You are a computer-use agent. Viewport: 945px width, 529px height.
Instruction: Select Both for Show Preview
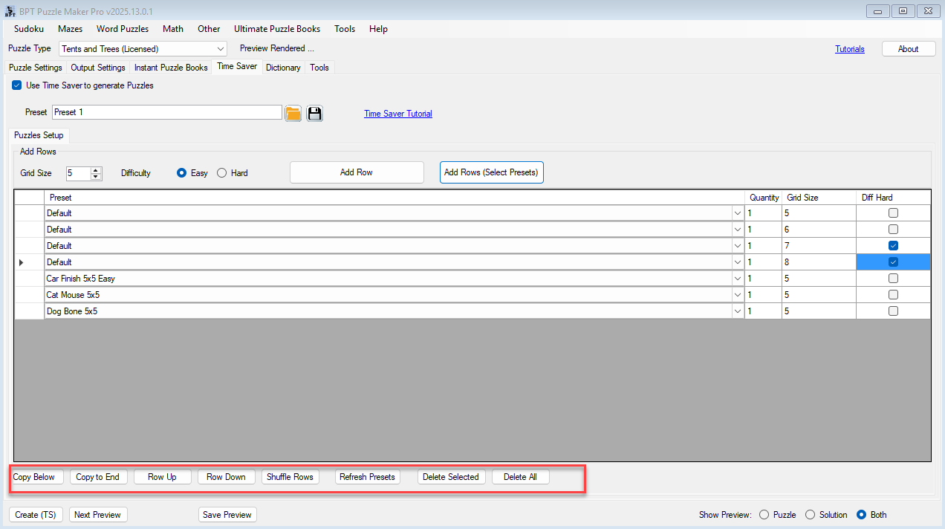click(862, 515)
